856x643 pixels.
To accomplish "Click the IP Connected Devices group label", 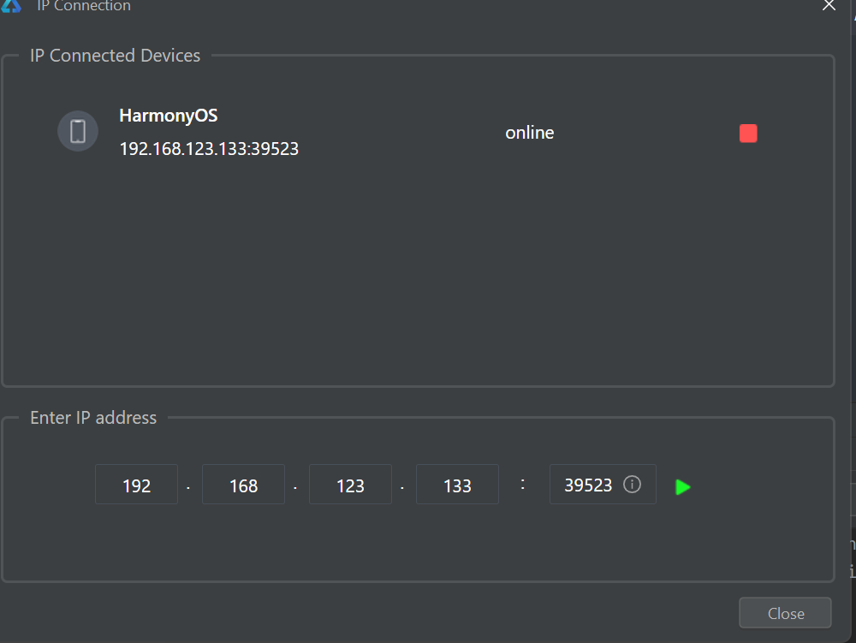I will 116,56.
